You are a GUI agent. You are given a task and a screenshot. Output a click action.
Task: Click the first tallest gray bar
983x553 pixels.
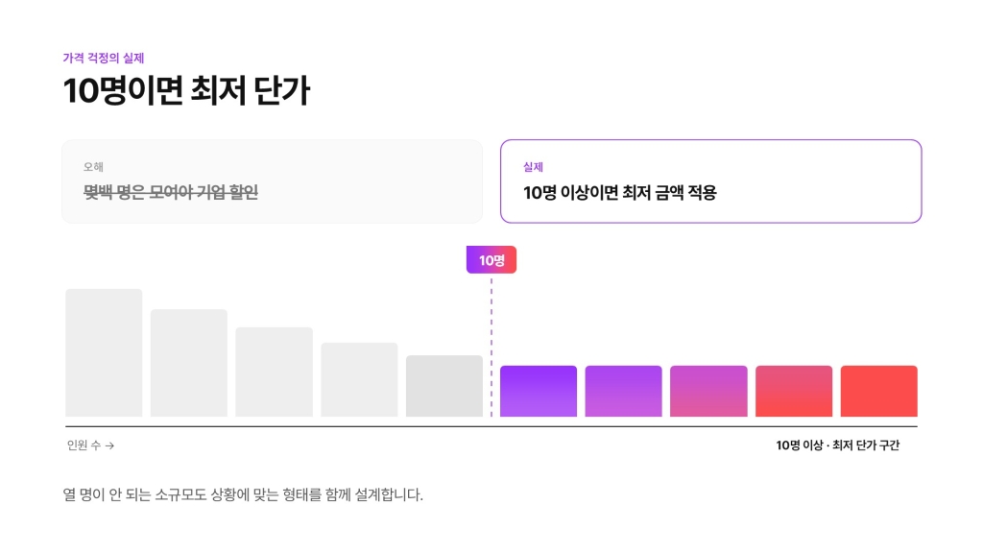[104, 352]
